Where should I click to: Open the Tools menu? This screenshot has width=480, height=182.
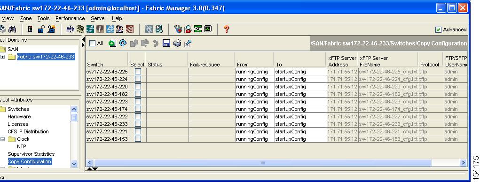[43, 19]
